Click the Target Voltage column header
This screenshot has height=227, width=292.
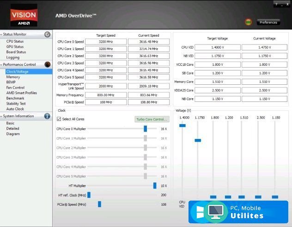(x=217, y=38)
